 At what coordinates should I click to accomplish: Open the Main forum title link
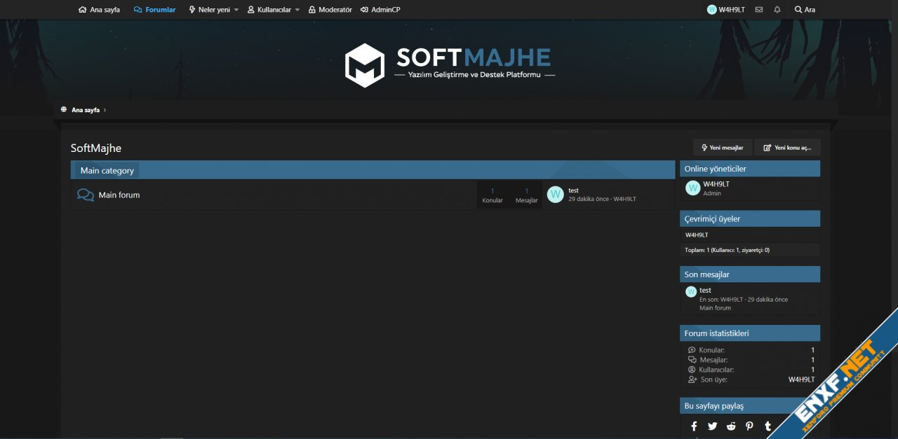pos(119,195)
